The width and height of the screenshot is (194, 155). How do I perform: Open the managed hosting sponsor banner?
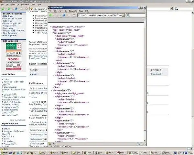(14, 67)
